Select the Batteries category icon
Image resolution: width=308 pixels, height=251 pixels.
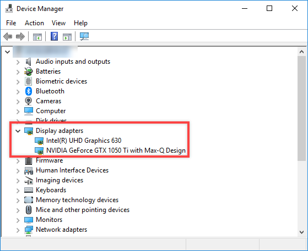pos(29,71)
